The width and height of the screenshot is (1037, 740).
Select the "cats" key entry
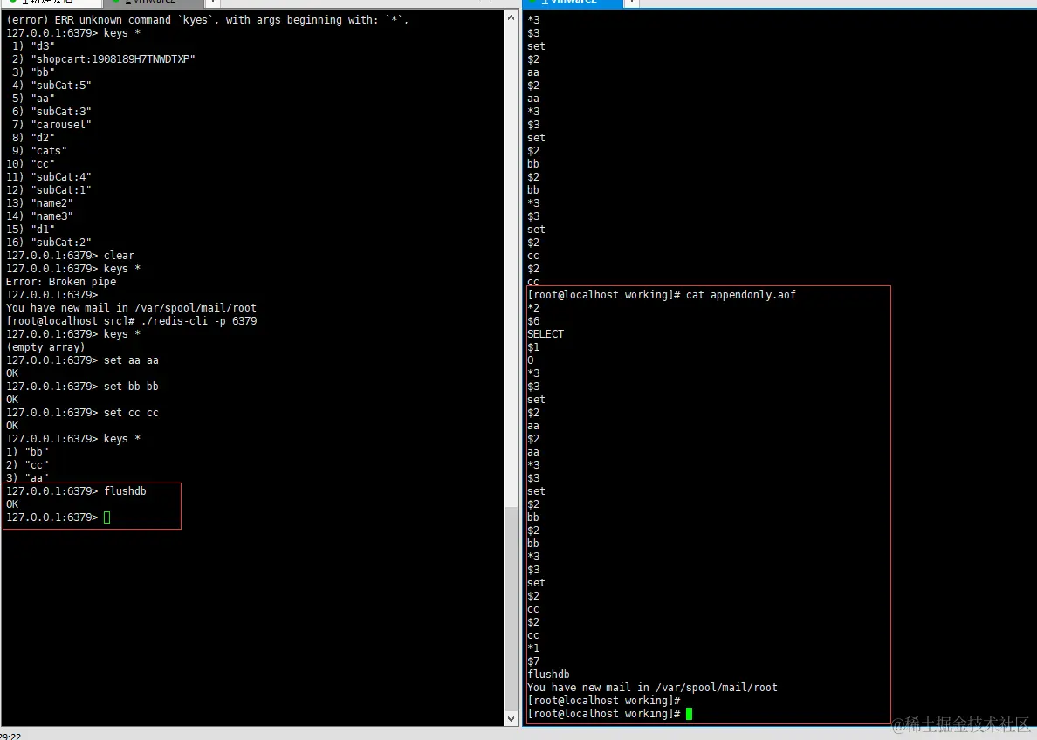(39, 151)
